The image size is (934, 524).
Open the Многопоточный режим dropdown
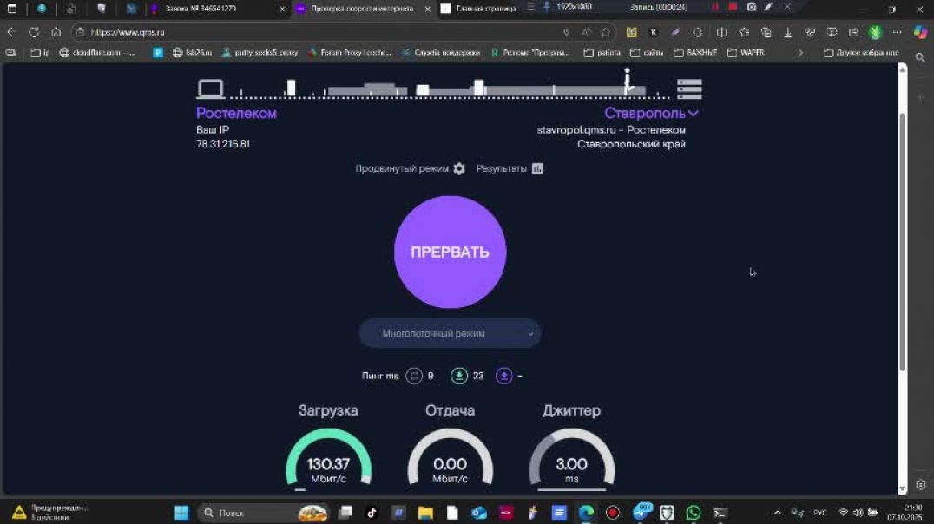[450, 333]
